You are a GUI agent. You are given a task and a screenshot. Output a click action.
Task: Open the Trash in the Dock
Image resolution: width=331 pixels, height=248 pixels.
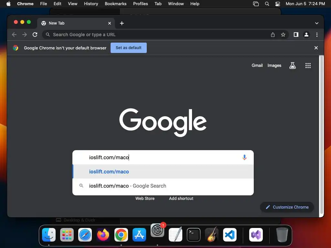tap(282, 235)
